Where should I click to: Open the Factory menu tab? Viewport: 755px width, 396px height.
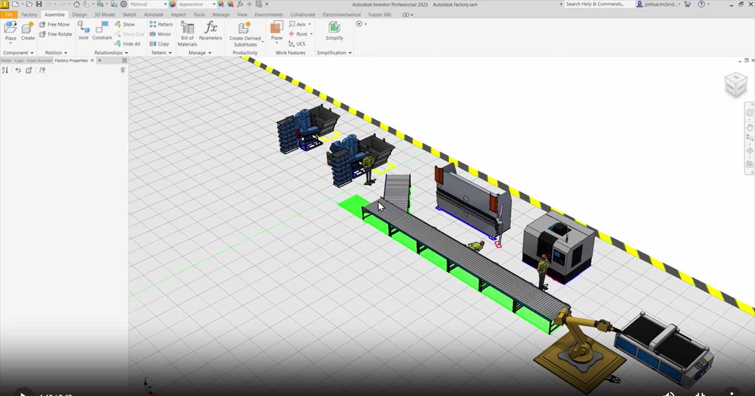pos(29,15)
